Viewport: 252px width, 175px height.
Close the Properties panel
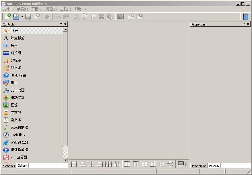248,24
